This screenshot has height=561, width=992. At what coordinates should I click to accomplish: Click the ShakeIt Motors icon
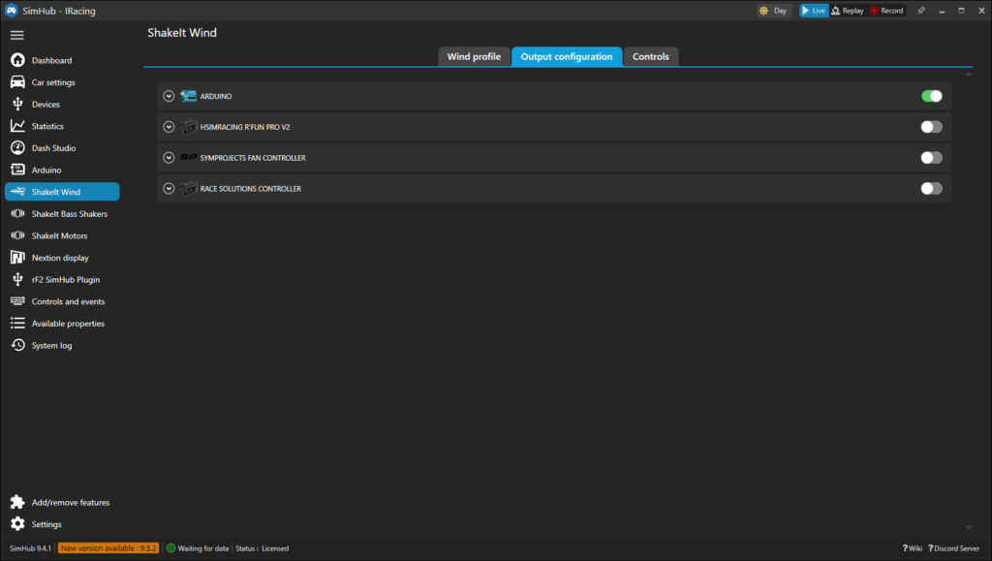click(17, 235)
